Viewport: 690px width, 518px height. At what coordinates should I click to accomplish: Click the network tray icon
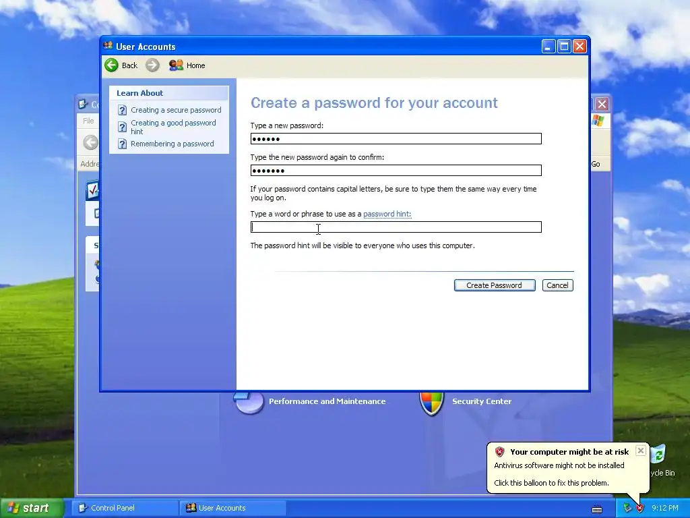[x=627, y=509]
